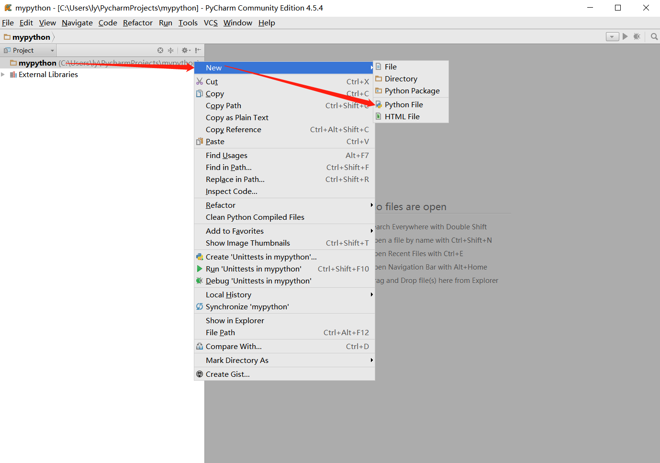660x463 pixels.
Task: Click Scroll from Source crosshair icon
Action: tap(160, 50)
